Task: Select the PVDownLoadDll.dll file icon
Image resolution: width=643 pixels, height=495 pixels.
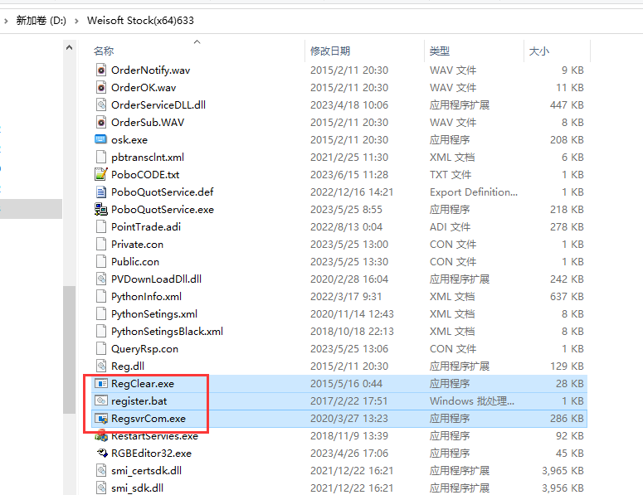Action: 101,279
